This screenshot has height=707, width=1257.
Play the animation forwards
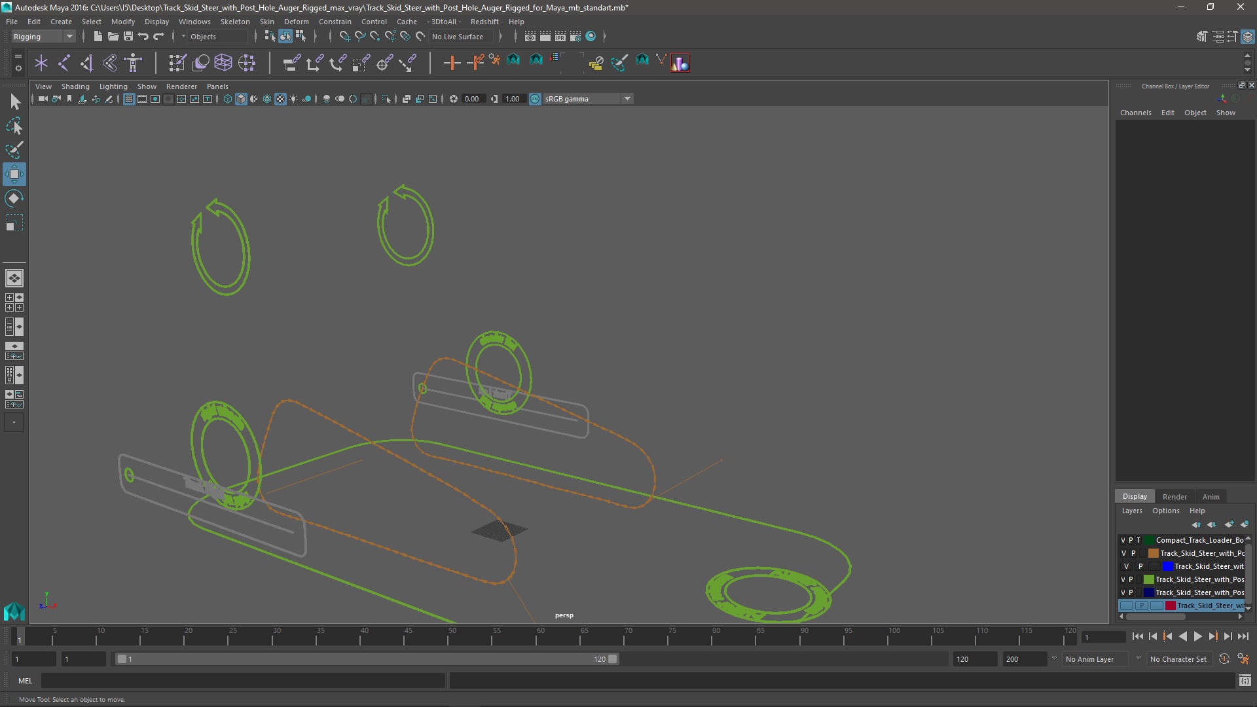[1197, 636]
